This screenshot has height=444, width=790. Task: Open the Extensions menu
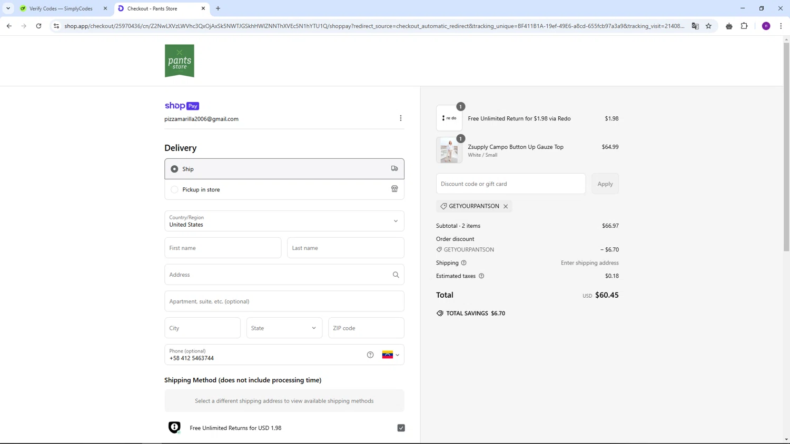point(744,26)
